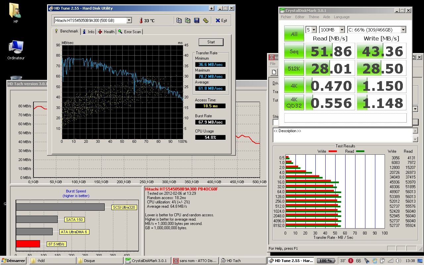424x265 pixels.
Task: Click the Sequential read value 51.86
Action: [x=330, y=51]
